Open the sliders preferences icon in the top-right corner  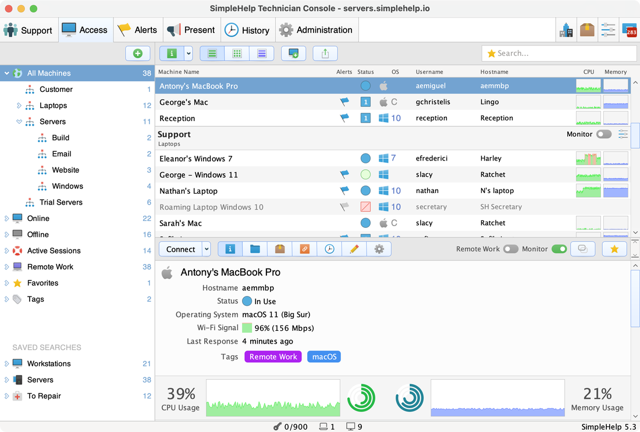(x=608, y=30)
